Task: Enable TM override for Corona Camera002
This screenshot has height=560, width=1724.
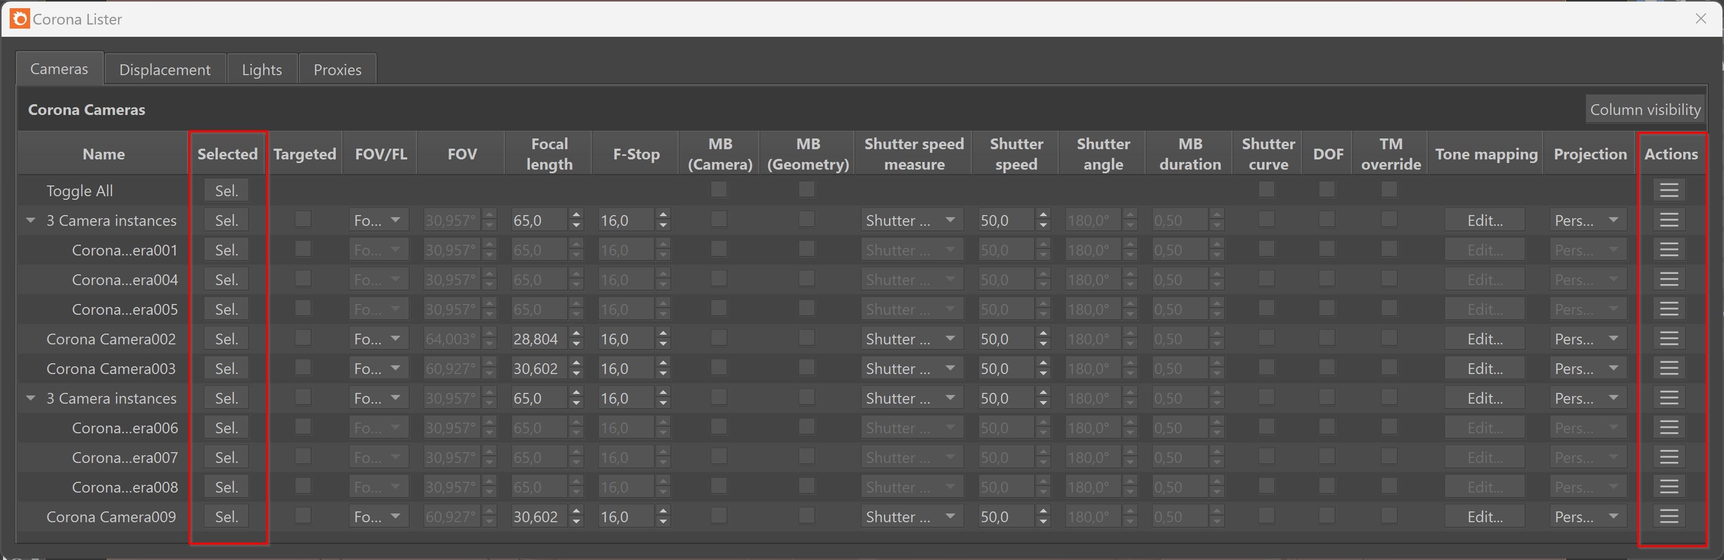Action: (1389, 338)
